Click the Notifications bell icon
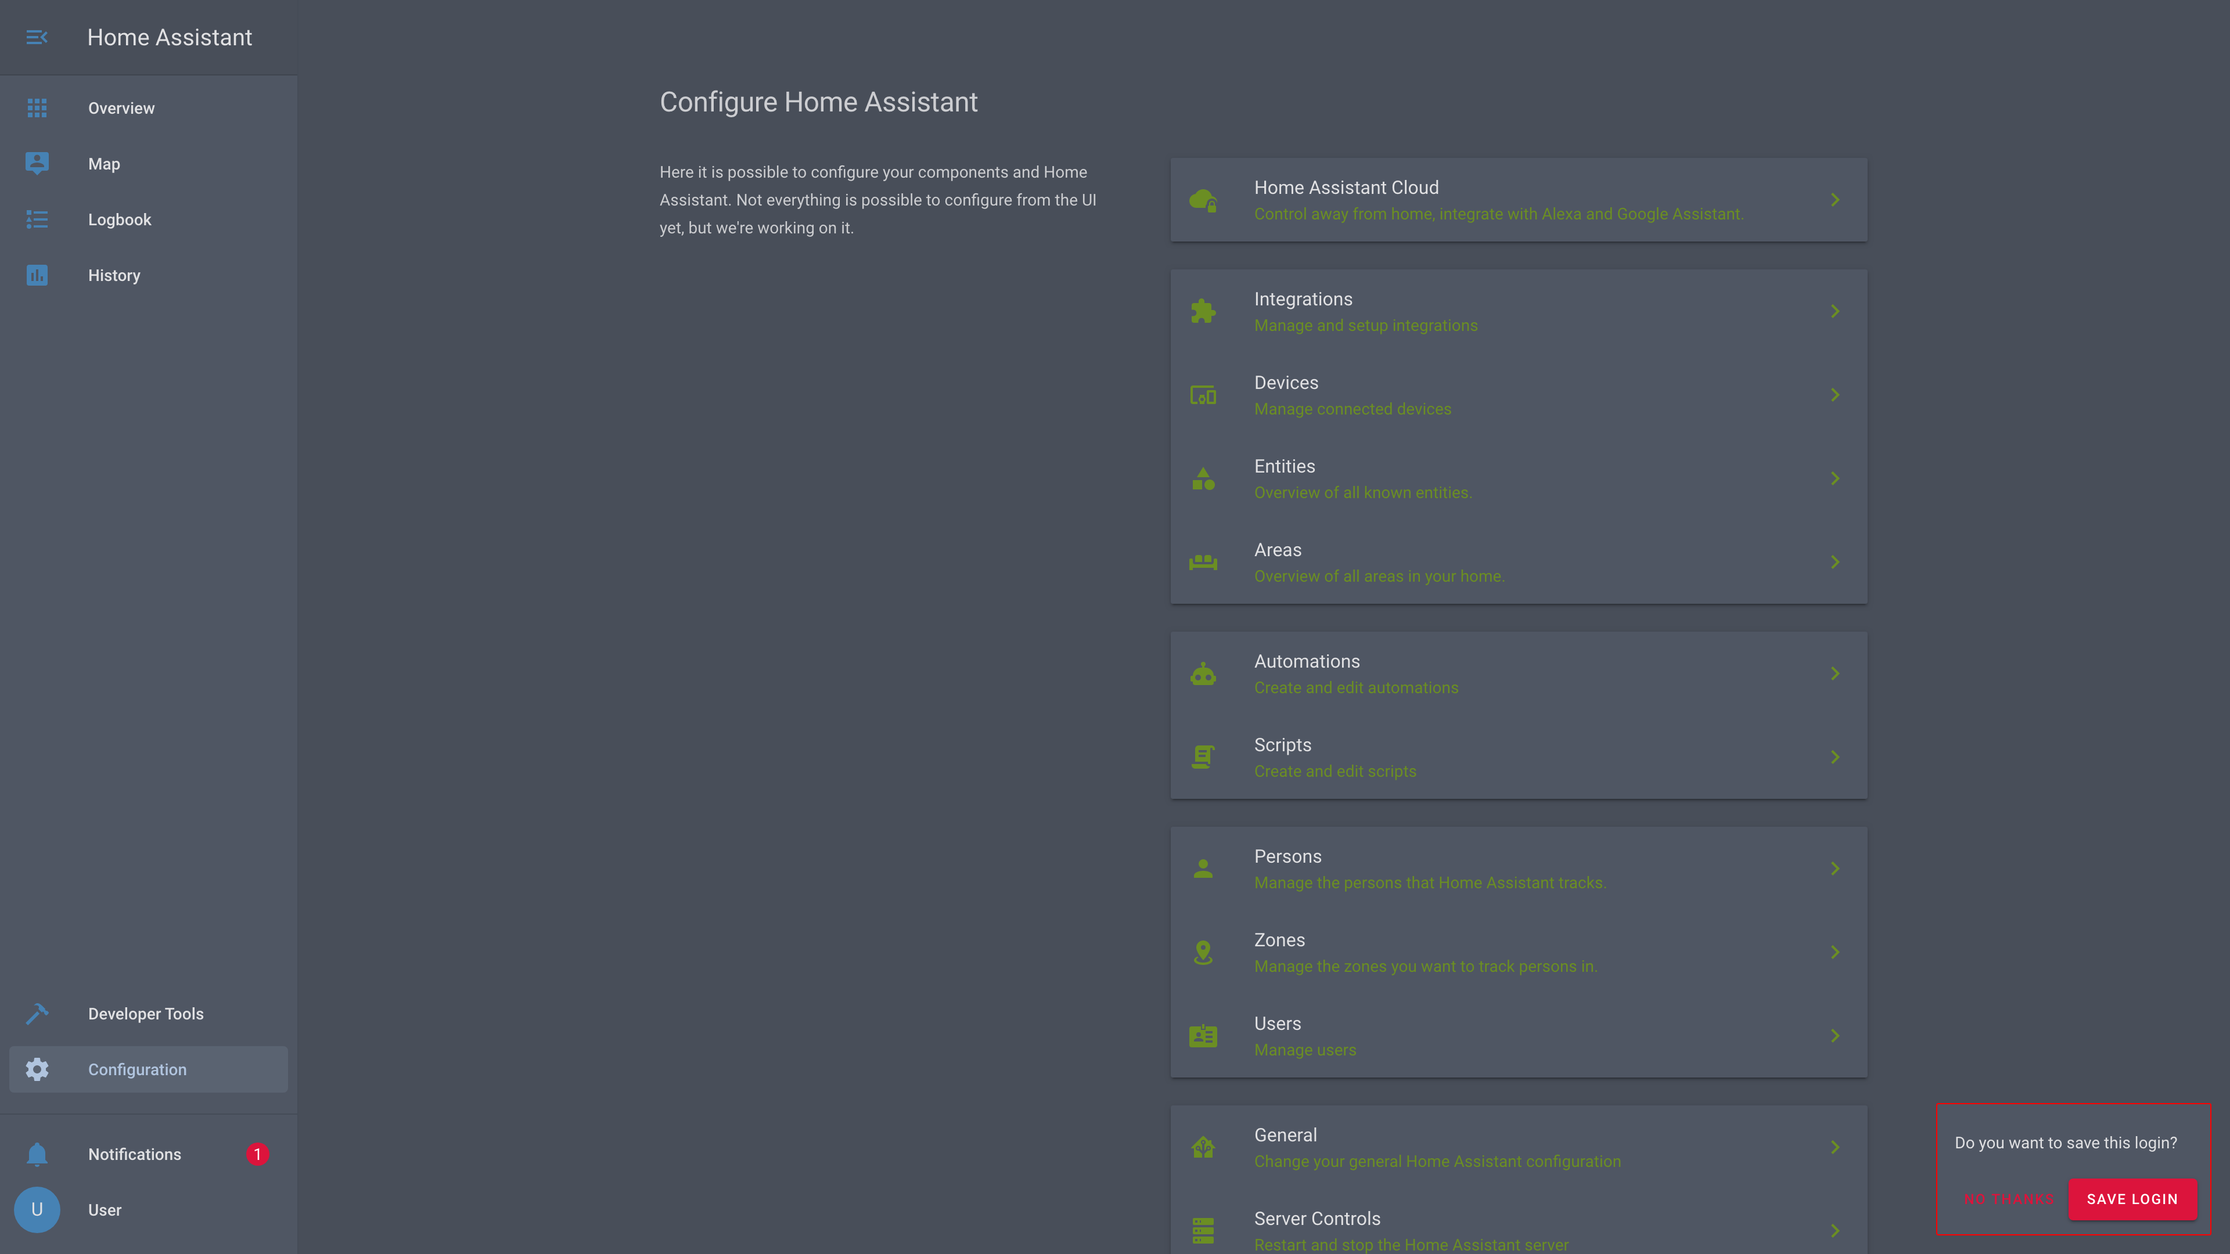2230x1254 pixels. pos(37,1154)
